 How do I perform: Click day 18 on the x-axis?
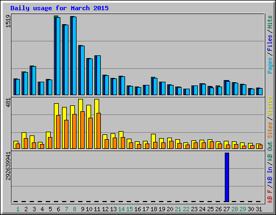(x=154, y=209)
